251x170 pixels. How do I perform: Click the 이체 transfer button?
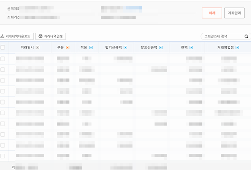coord(212,13)
